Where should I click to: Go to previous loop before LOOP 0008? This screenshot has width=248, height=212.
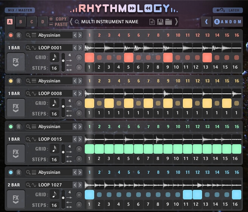tap(75, 93)
